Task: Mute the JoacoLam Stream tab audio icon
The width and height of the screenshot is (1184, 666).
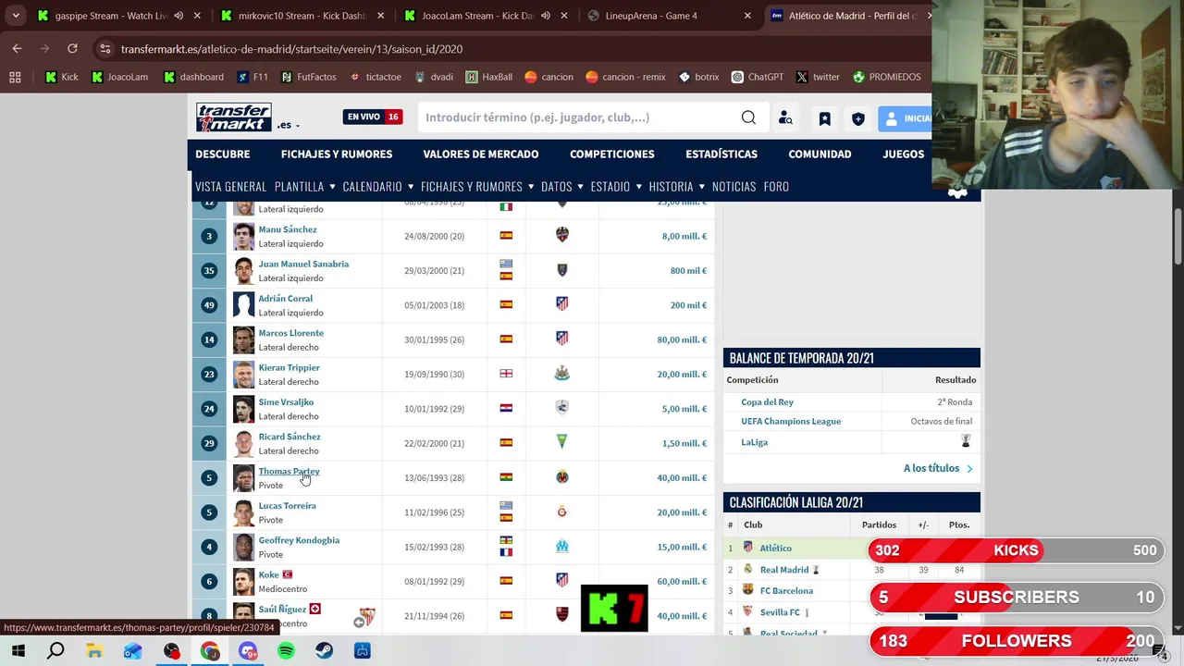Action: pyautogui.click(x=545, y=16)
